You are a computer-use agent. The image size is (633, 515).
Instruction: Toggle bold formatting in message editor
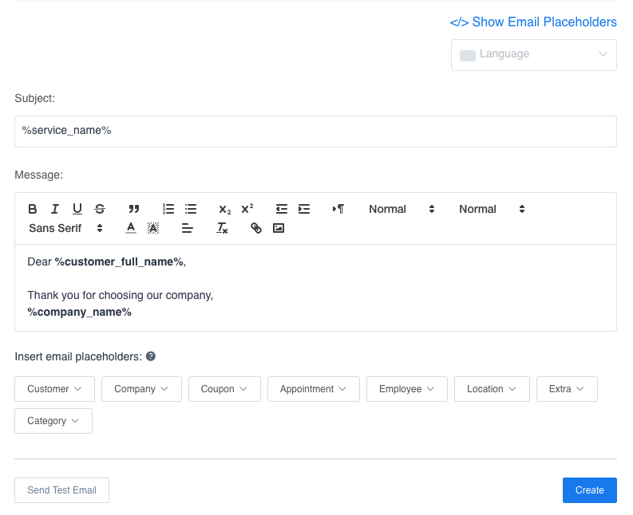pyautogui.click(x=33, y=209)
